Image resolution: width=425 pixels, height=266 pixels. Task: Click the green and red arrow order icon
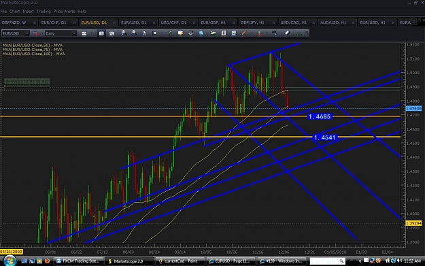tap(259, 33)
